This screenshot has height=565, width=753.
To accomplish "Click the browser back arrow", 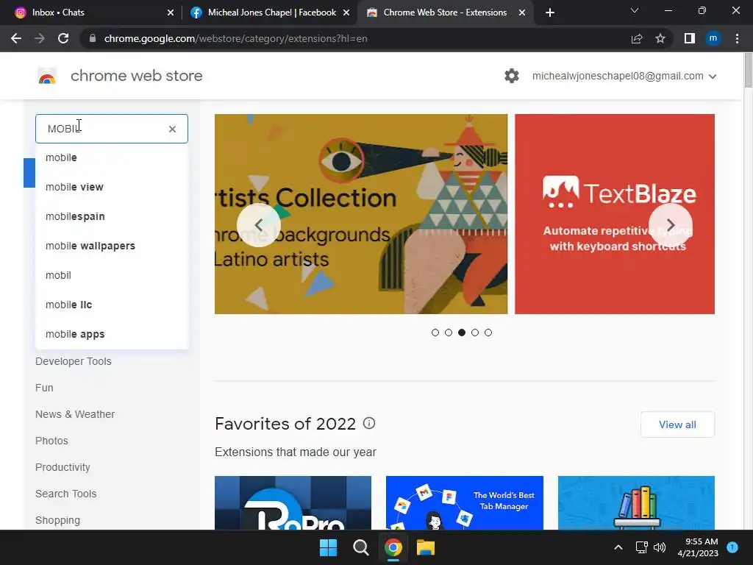I will coord(16,38).
